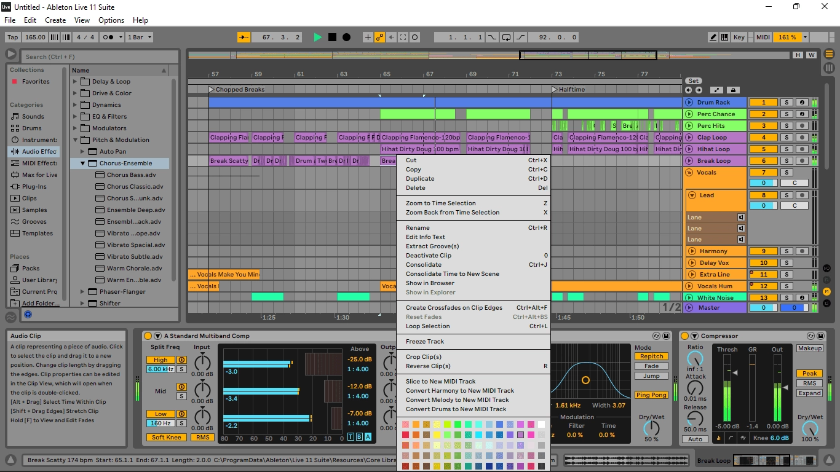Show the I-O section toggle
This screenshot has width=840, height=472.
(x=827, y=268)
